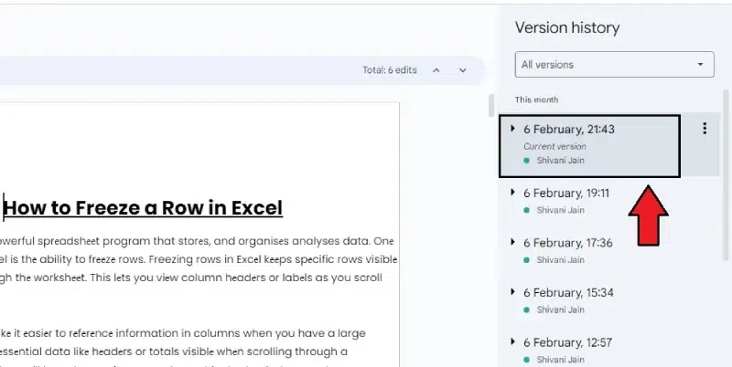Open the All versions dropdown
The image size is (732, 367).
(614, 65)
